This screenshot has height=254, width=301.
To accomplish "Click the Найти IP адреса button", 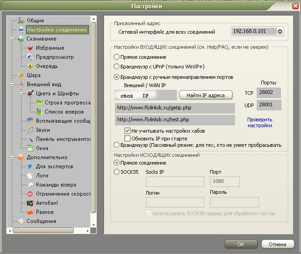I will pyautogui.click(x=206, y=95).
